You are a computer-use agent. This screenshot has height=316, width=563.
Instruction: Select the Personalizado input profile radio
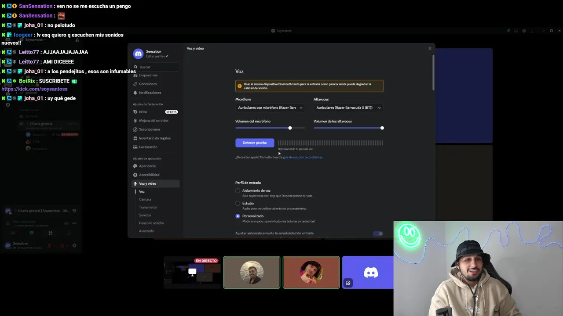coord(238,216)
